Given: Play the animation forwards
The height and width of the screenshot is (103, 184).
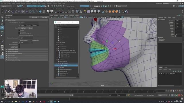Looking at the screenshot, I should point(175,91).
